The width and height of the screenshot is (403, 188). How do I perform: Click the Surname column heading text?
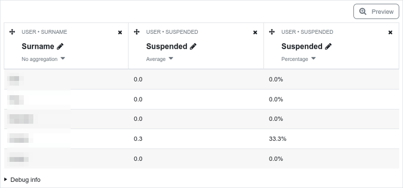38,46
